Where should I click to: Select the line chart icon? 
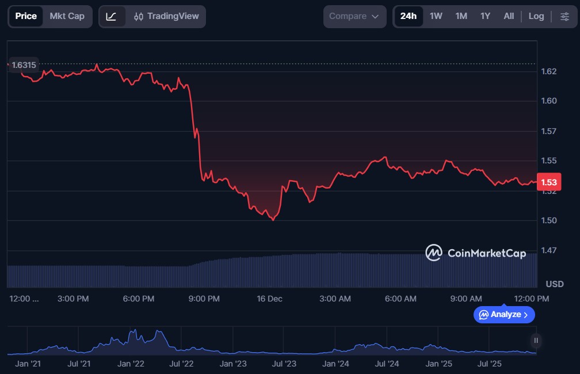point(112,17)
